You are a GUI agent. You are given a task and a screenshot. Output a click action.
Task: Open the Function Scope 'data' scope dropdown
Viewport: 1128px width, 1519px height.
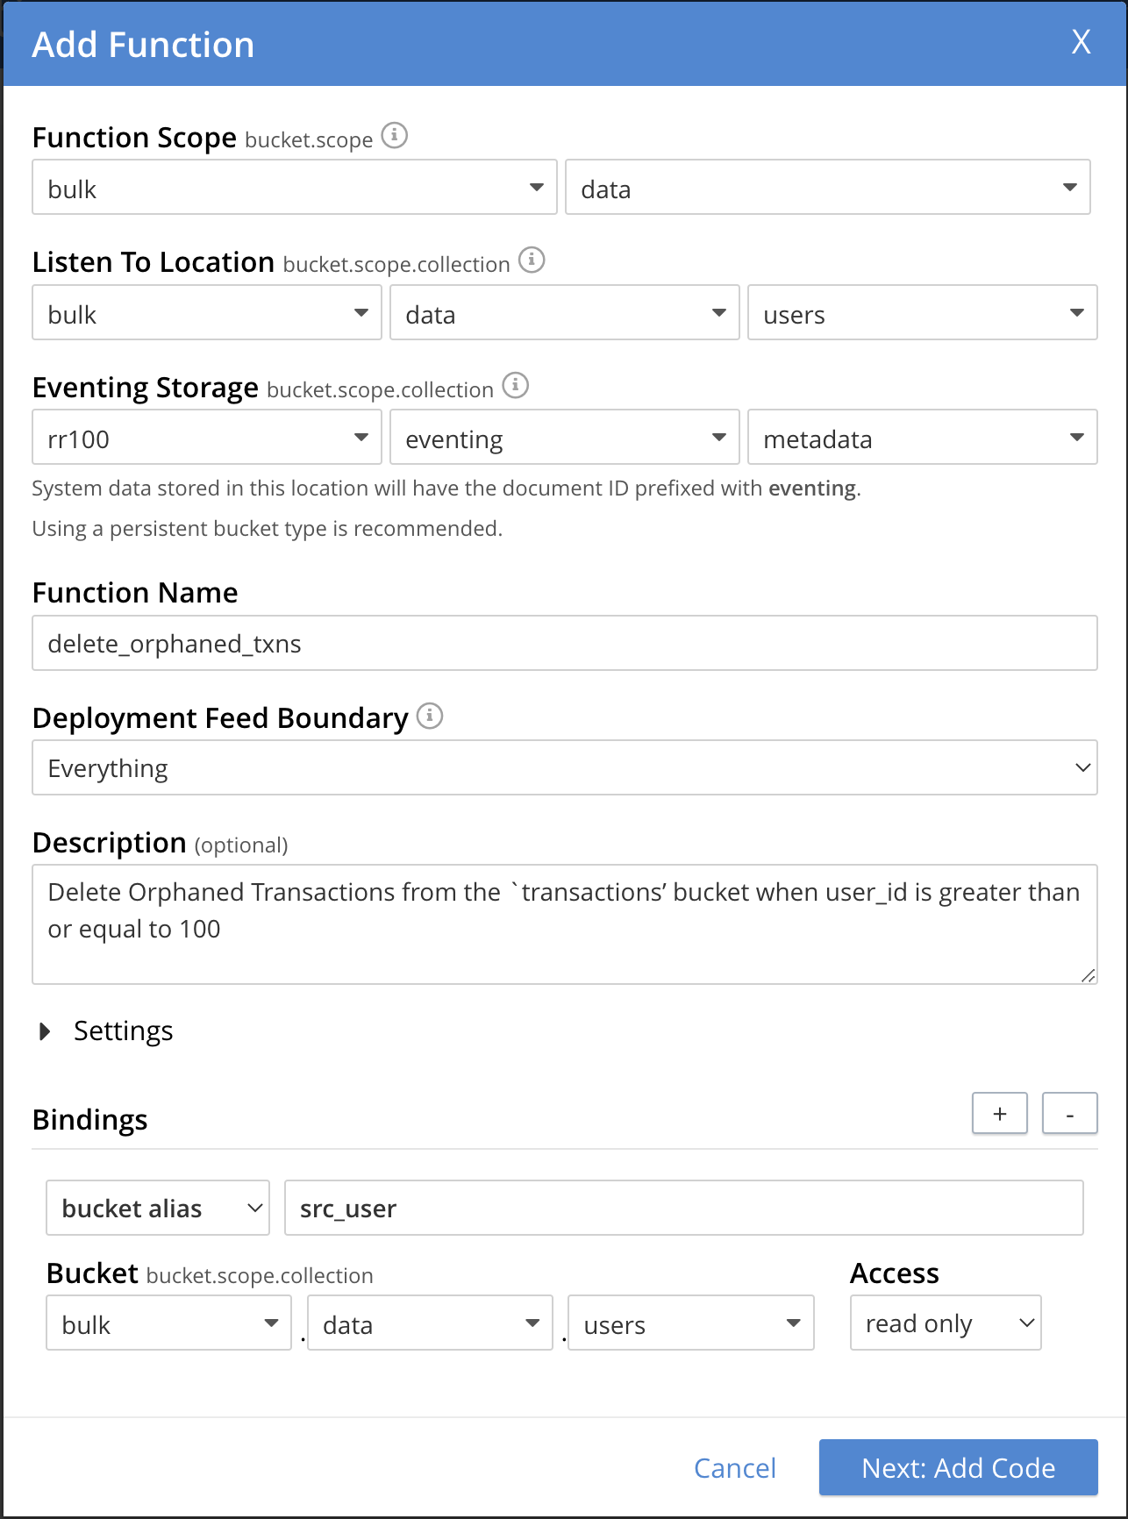click(x=827, y=188)
